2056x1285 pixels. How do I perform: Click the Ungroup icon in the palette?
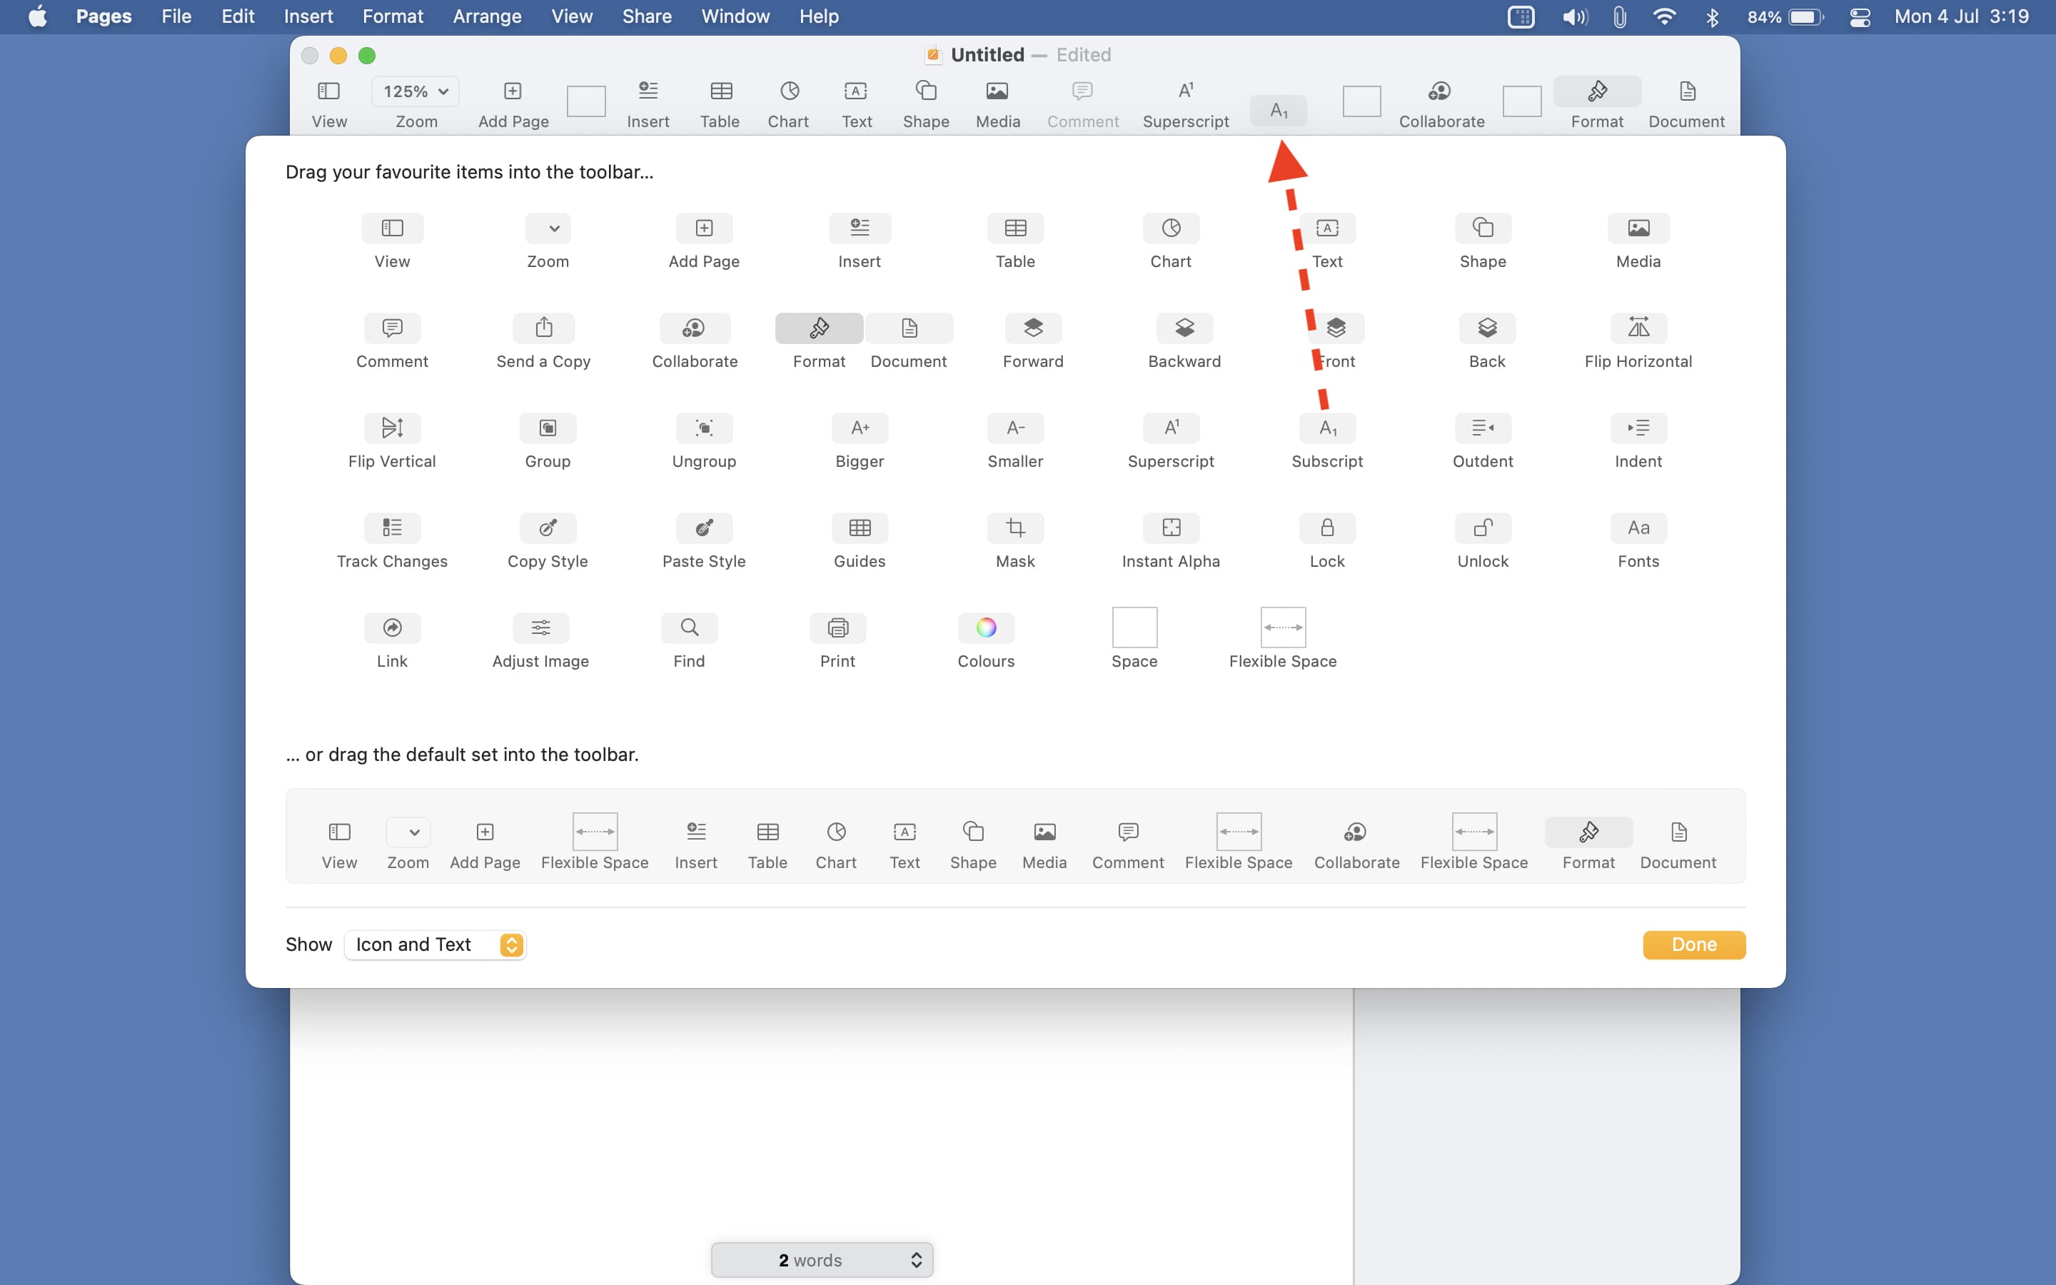coord(703,428)
